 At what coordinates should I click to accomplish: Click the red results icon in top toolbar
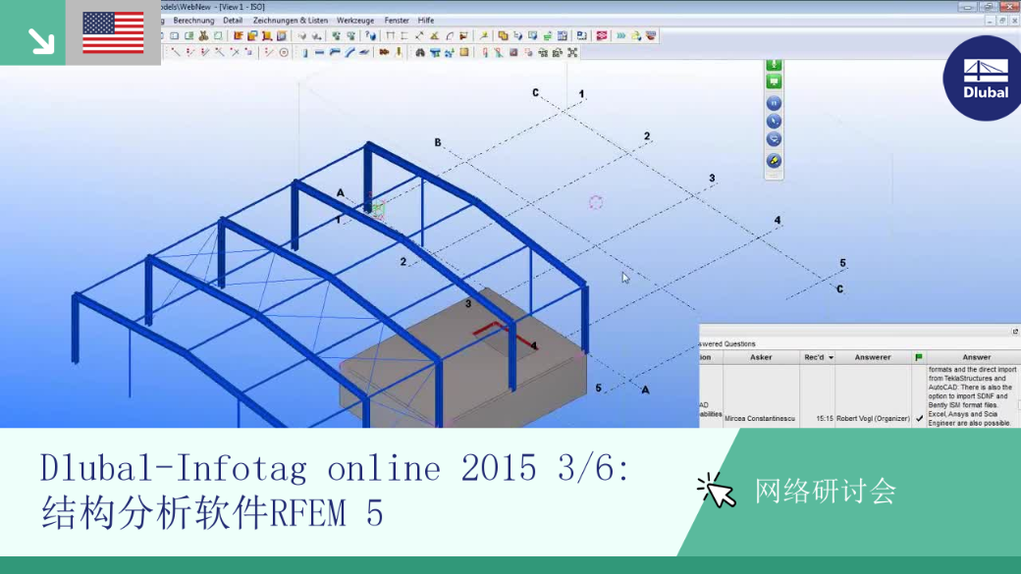pos(602,35)
